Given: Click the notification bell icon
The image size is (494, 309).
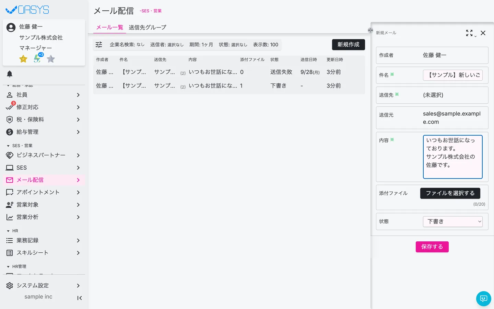Looking at the screenshot, I should [x=10, y=74].
